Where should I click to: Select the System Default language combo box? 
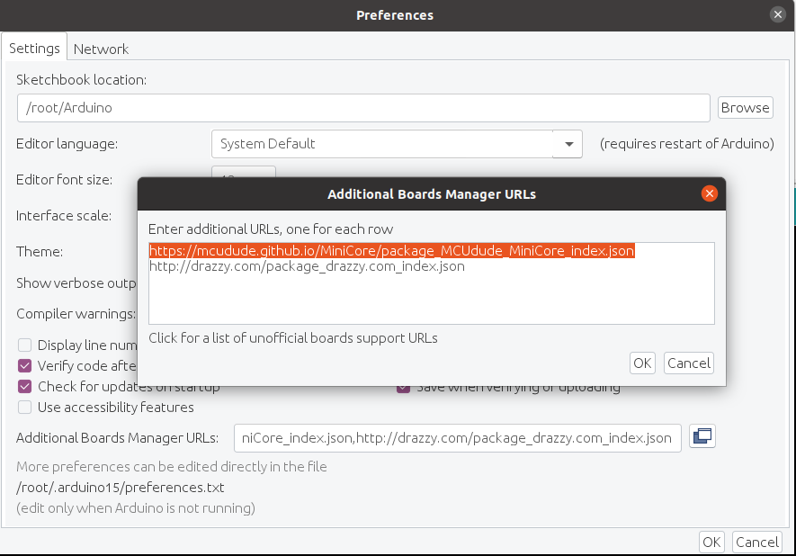tap(397, 144)
